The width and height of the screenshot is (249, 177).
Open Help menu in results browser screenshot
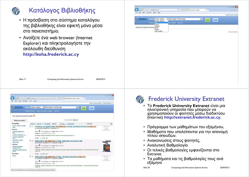point(35,101)
